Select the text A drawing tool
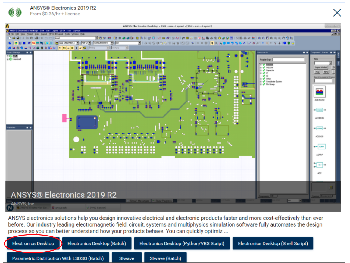The width and height of the screenshot is (350, 263). pyautogui.click(x=244, y=43)
